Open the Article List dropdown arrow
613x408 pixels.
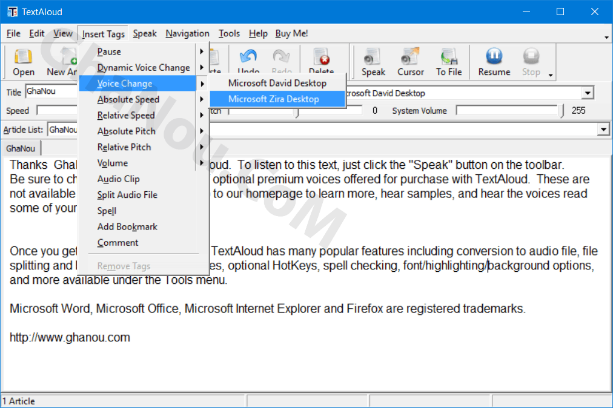604,130
